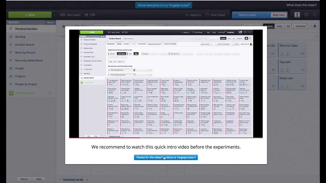Click help icon beside Create Board
The height and width of the screenshot is (183, 326).
click(x=49, y=93)
